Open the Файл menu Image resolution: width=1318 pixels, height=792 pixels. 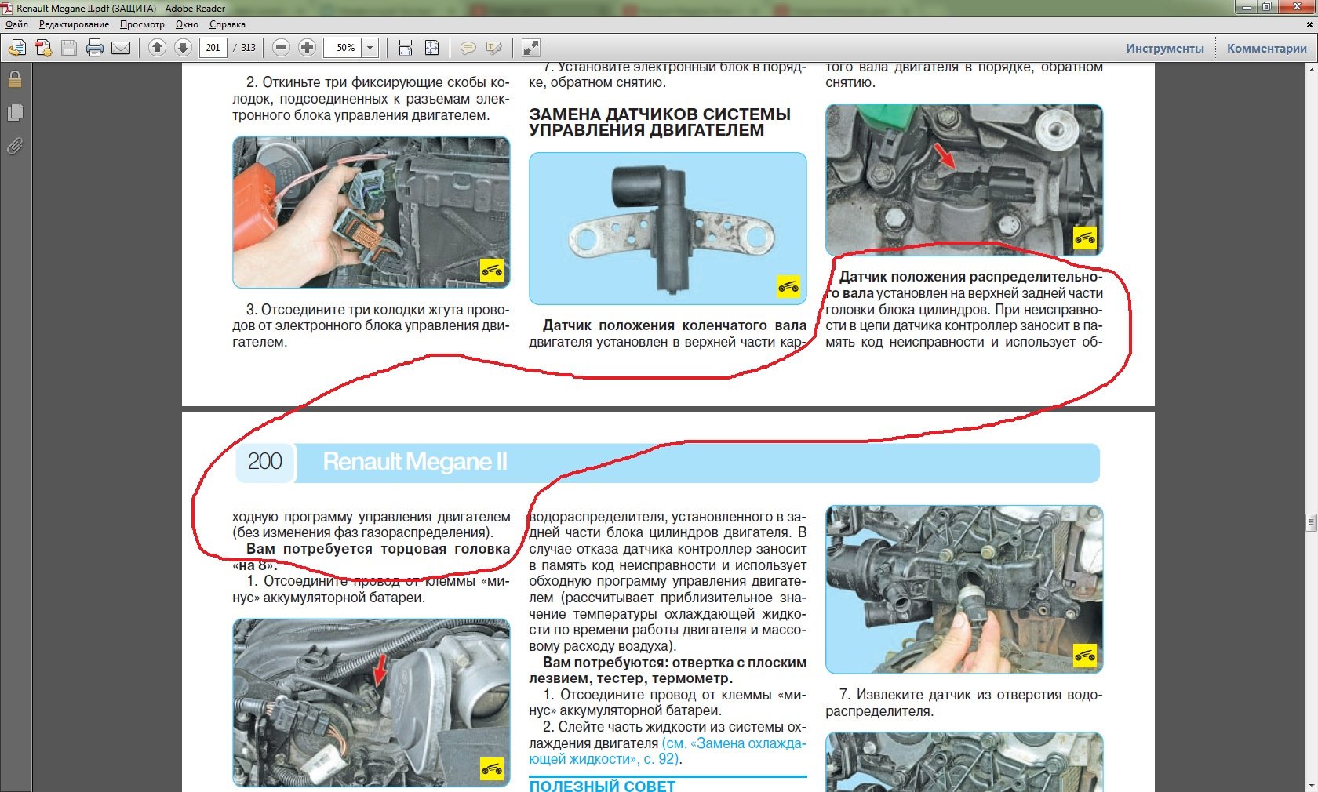[16, 24]
